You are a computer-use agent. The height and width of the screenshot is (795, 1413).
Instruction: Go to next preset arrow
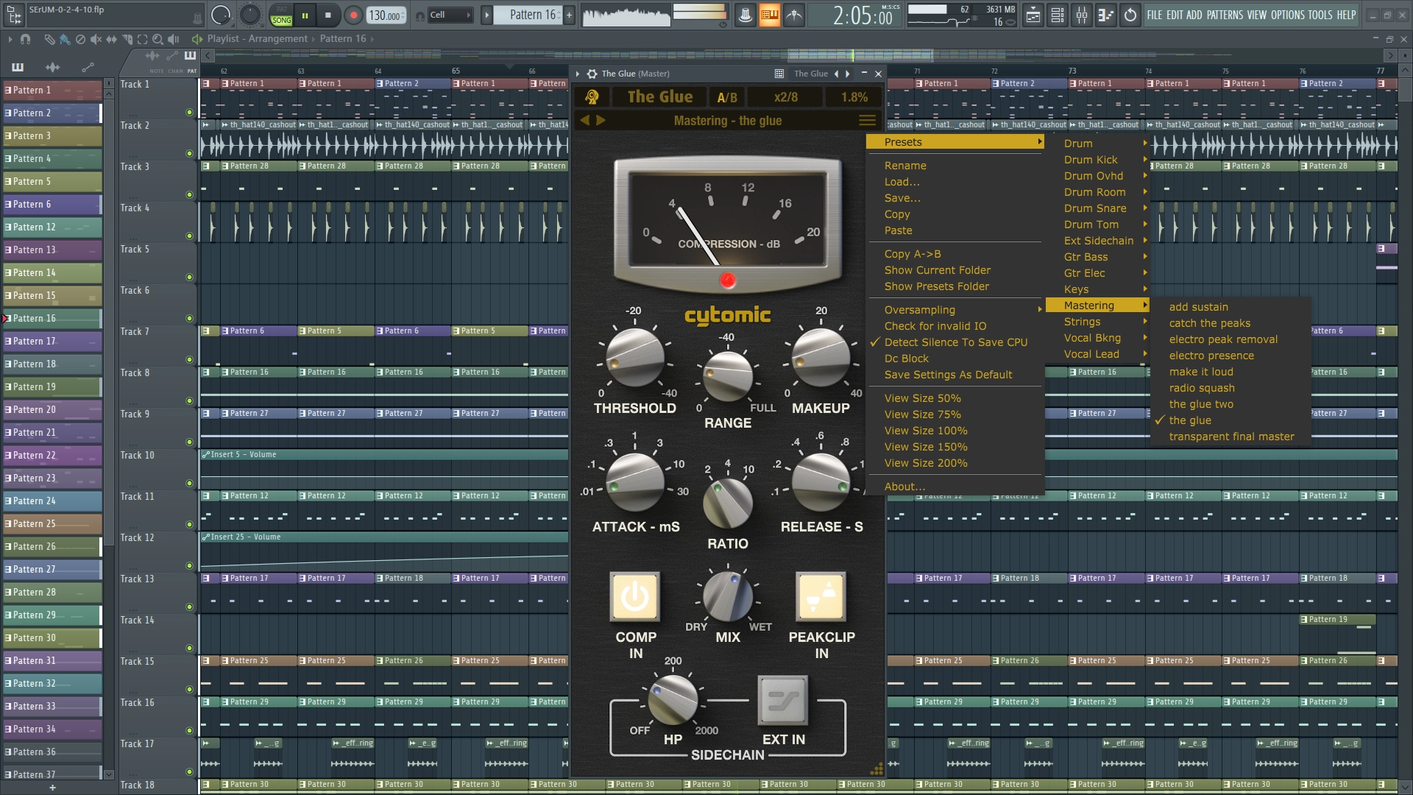click(601, 120)
